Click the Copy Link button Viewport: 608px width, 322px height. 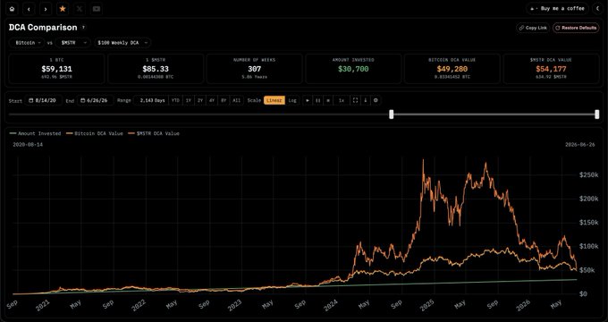pos(533,28)
